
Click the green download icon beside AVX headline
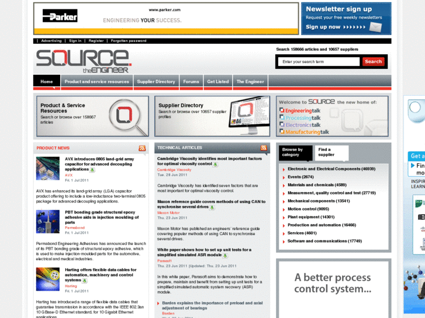[x=92, y=170]
